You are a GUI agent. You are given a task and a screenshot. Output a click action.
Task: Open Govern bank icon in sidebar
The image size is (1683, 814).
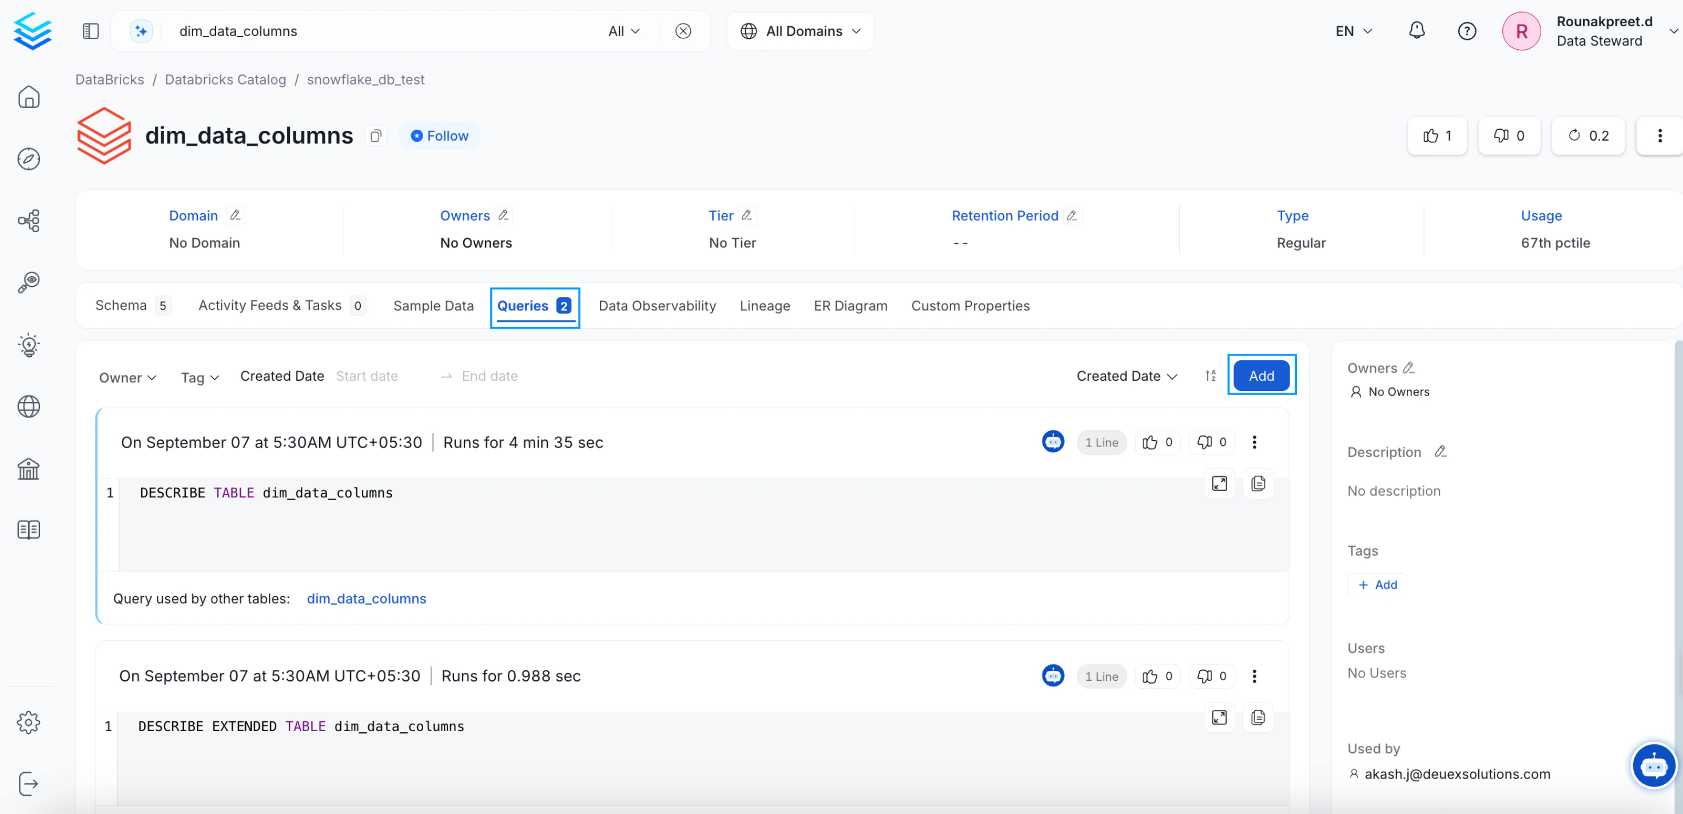pos(29,468)
